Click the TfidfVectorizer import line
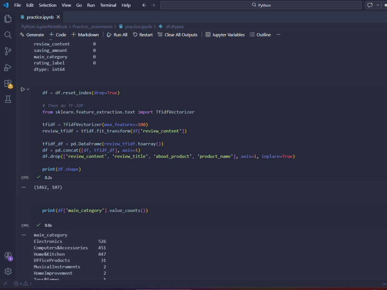Screen dimensions: 387x290 118,112
